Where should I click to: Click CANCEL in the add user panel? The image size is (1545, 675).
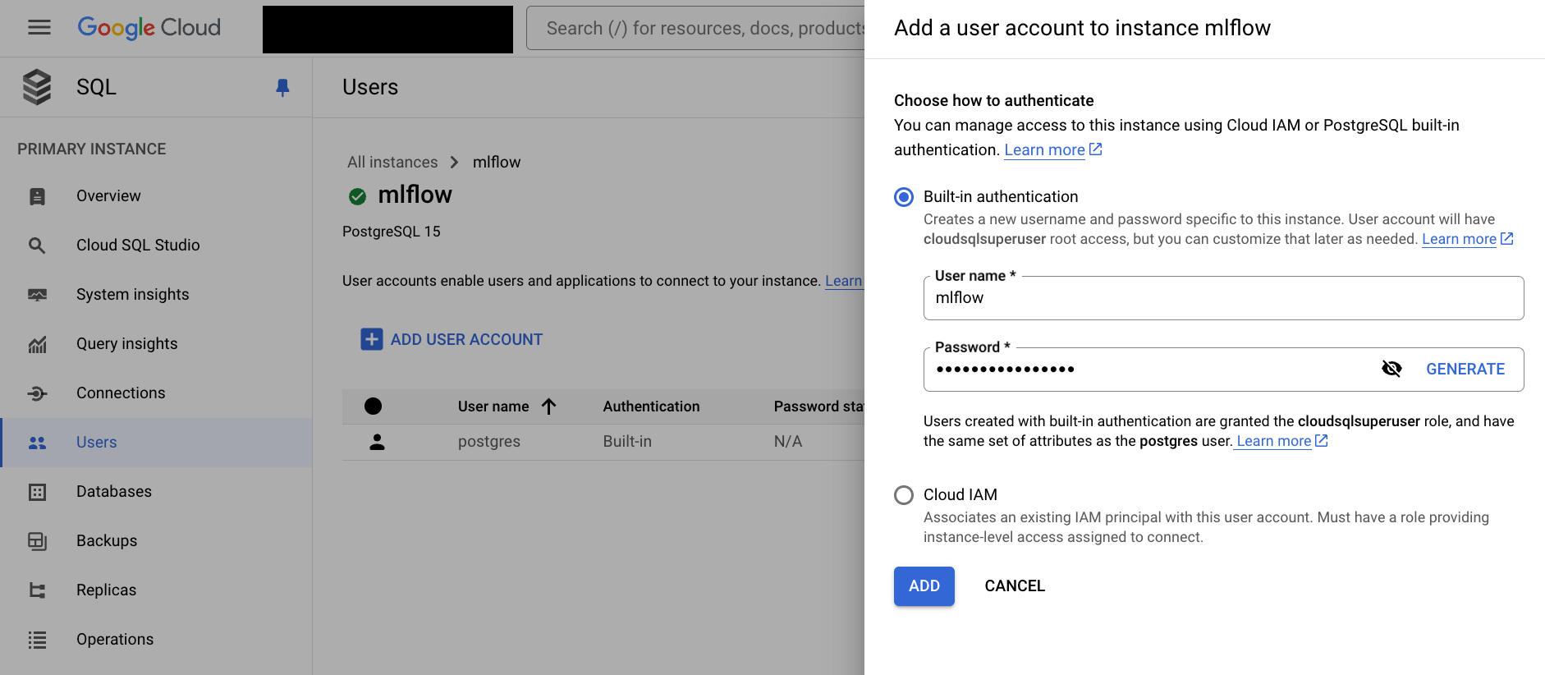[x=1015, y=586]
